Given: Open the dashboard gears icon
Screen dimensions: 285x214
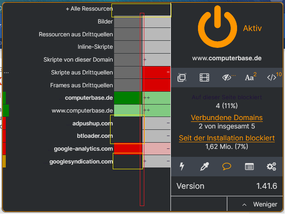Looking at the screenshot, I should (271, 167).
